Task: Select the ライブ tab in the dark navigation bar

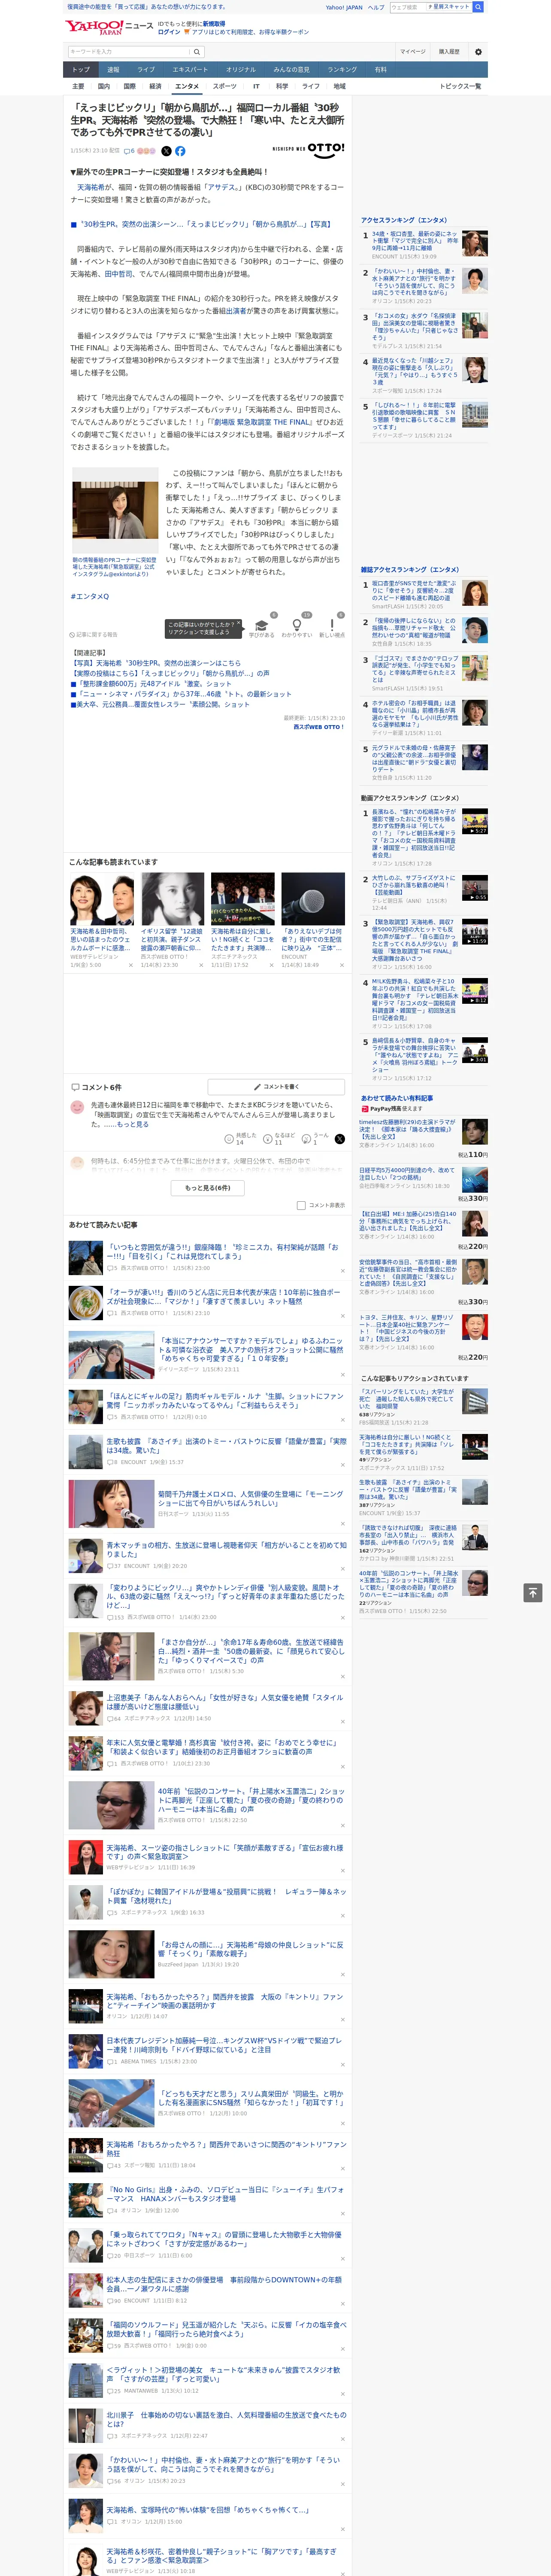Action: [x=146, y=70]
